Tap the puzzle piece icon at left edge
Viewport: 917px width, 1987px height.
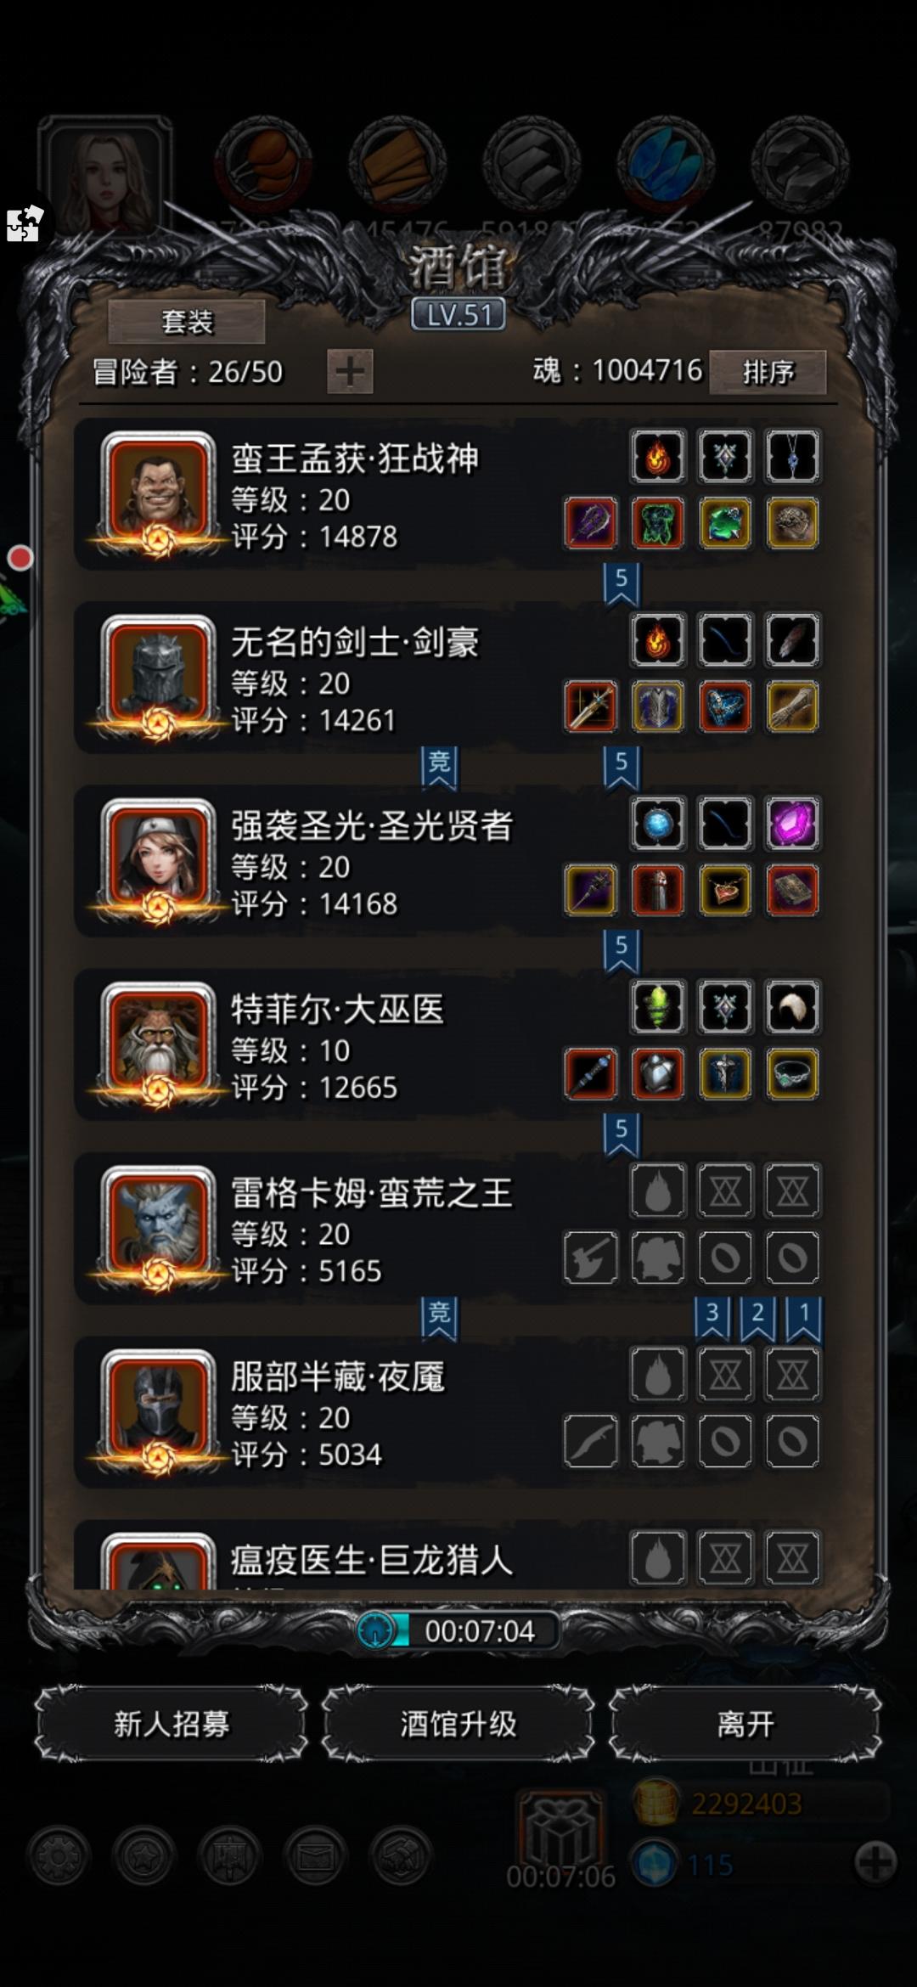(24, 223)
